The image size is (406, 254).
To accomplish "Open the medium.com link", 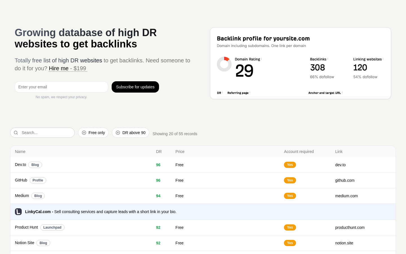I will click(347, 196).
